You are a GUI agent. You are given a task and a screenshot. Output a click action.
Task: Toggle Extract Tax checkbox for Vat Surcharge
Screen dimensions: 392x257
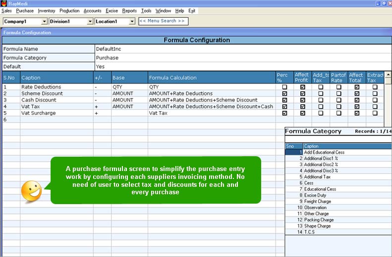click(375, 113)
